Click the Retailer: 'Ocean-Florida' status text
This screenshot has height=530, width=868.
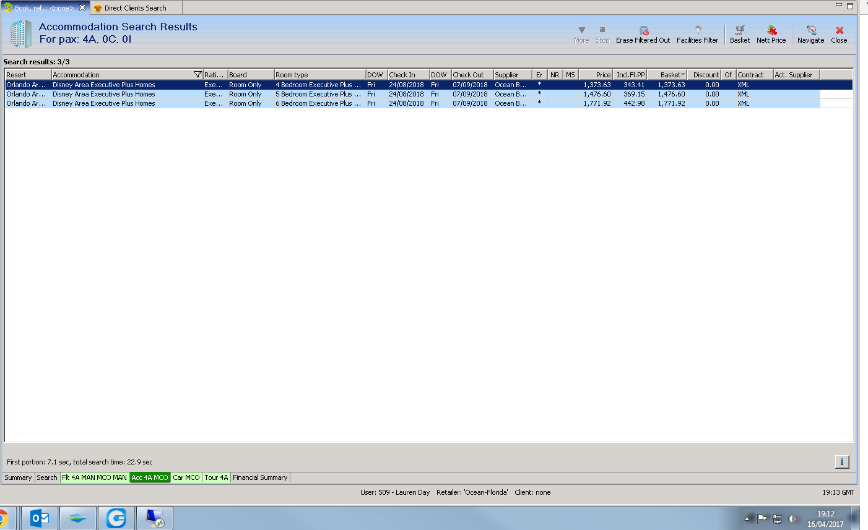coord(472,492)
